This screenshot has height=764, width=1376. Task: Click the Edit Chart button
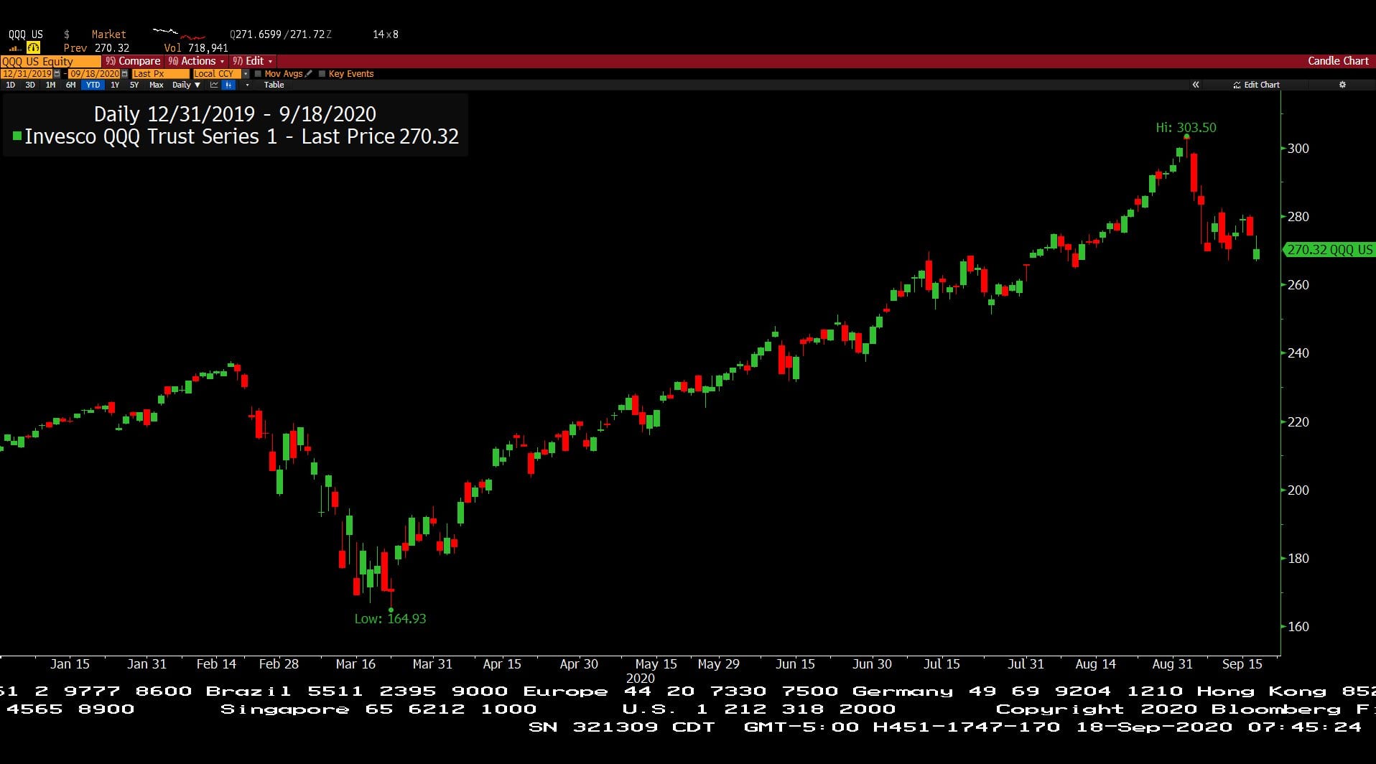1256,85
